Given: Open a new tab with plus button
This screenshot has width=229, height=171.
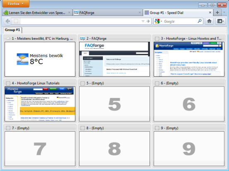Looking at the screenshot, I should coord(217,12).
